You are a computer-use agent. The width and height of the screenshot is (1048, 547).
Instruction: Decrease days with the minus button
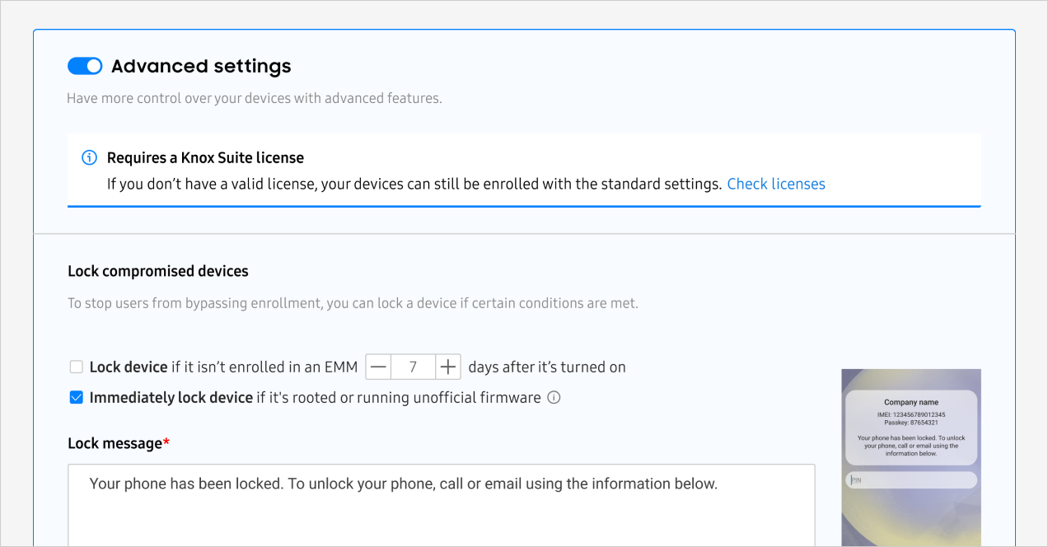377,367
